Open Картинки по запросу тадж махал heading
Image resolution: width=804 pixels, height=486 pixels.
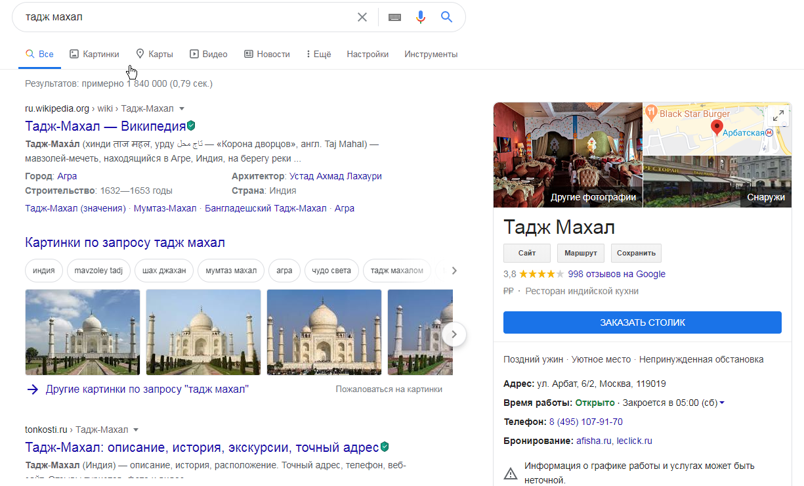pyautogui.click(x=125, y=242)
